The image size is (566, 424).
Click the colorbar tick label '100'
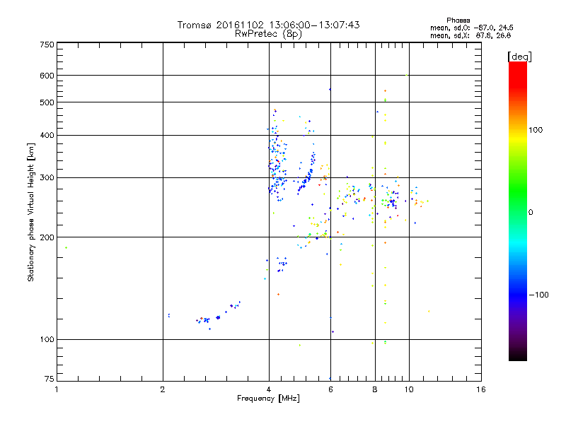536,130
